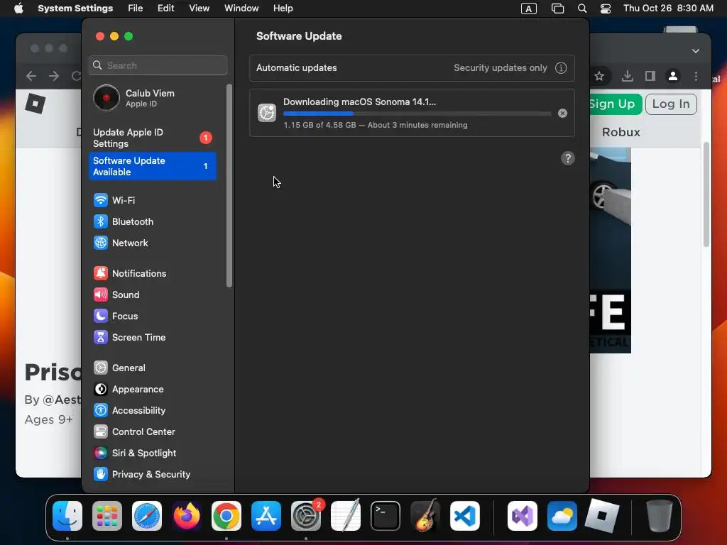Viewport: 727px width, 545px height.
Task: Open the Edit menu
Action: (166, 9)
